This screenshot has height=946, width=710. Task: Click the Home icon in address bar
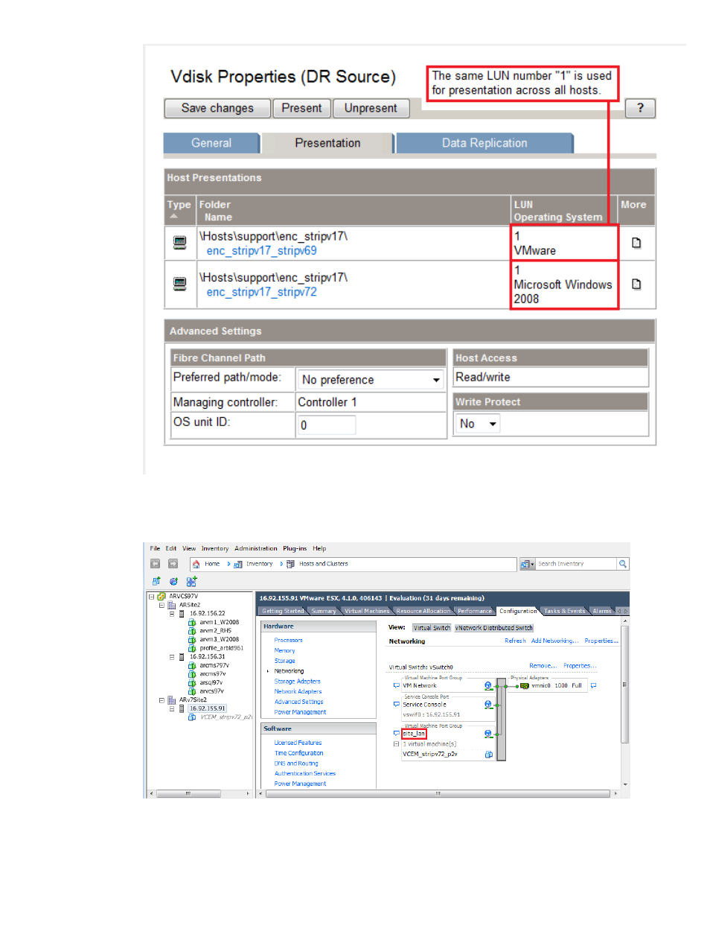196,564
